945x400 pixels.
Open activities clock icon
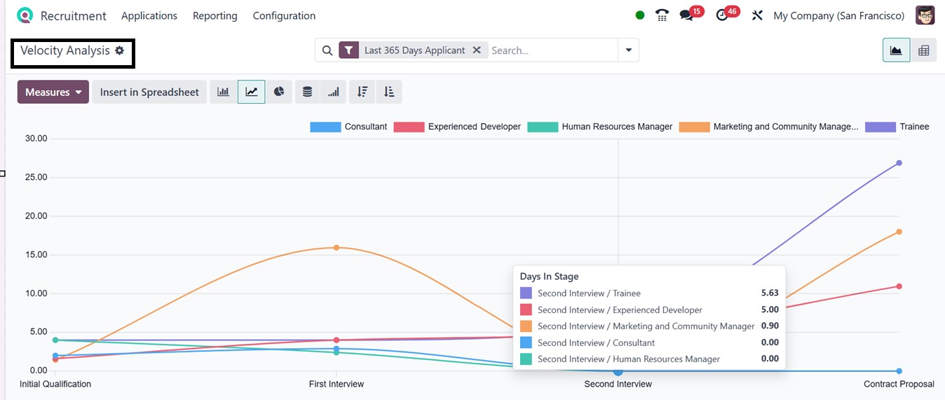tap(722, 15)
